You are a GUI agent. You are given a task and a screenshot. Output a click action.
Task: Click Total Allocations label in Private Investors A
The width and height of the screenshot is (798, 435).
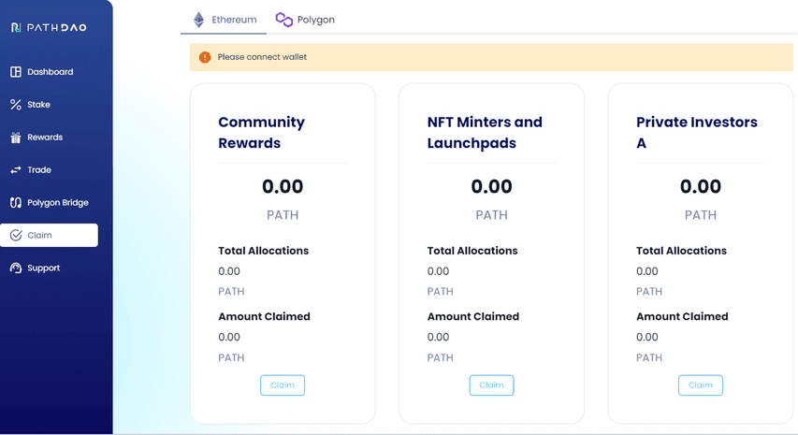click(681, 251)
